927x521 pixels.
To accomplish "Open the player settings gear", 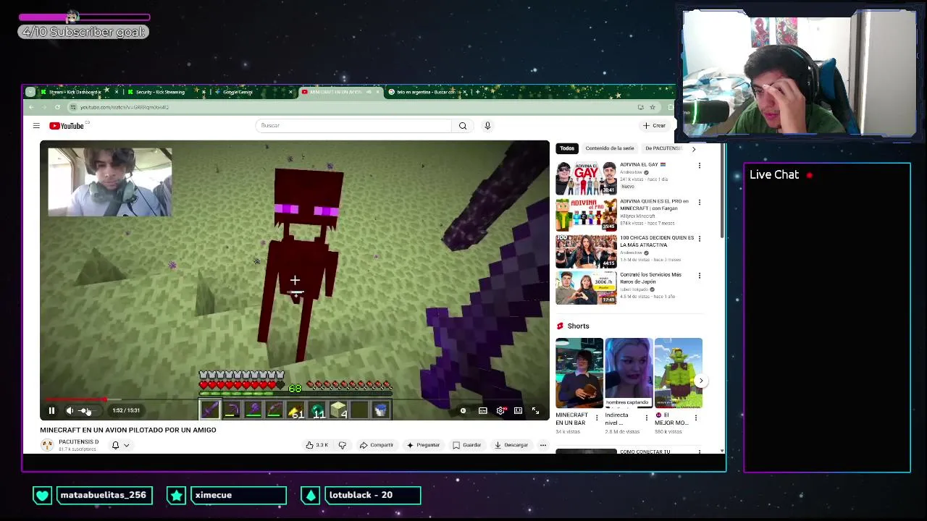I will tap(500, 411).
